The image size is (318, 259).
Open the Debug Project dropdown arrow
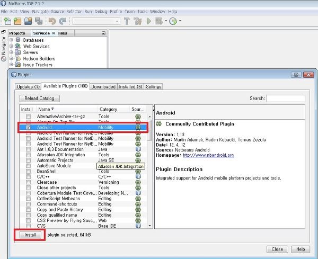tap(166, 21)
